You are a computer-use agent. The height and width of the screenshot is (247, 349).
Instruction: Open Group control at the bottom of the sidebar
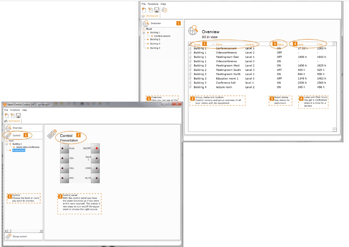click(x=20, y=236)
